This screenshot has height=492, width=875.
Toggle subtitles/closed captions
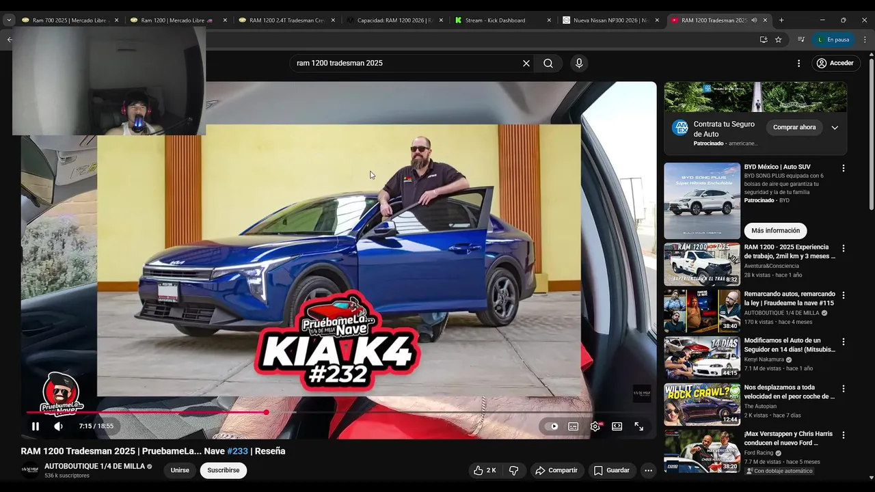coord(574,426)
